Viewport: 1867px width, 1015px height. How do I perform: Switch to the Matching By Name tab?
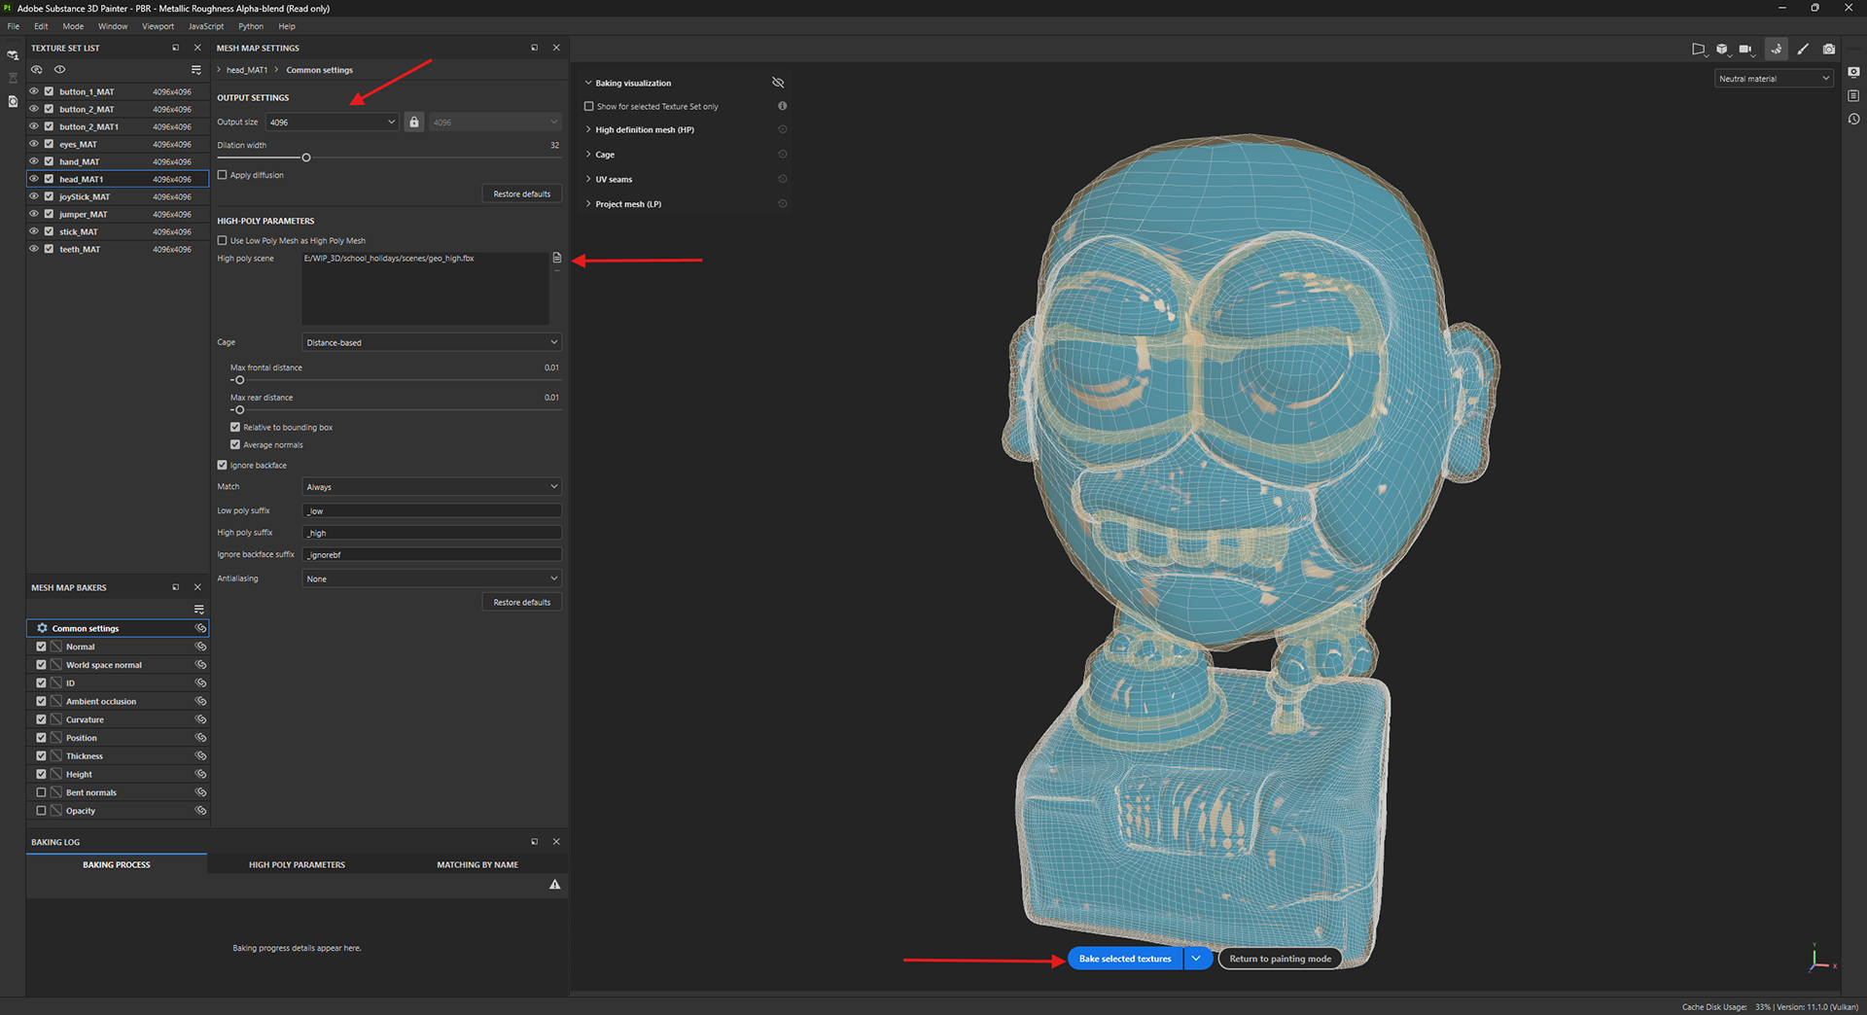[x=477, y=864]
